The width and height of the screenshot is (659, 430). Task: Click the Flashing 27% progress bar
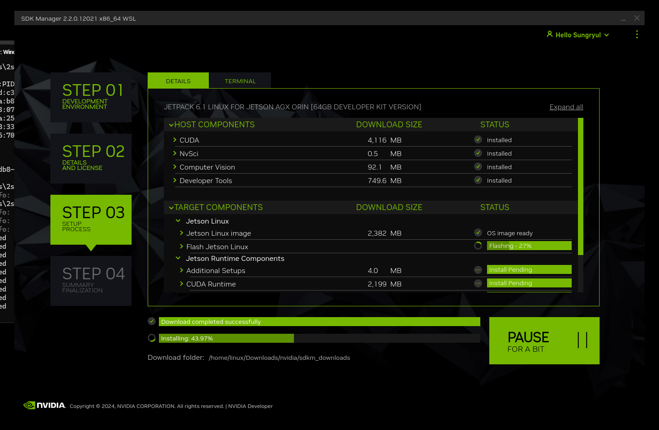point(529,246)
